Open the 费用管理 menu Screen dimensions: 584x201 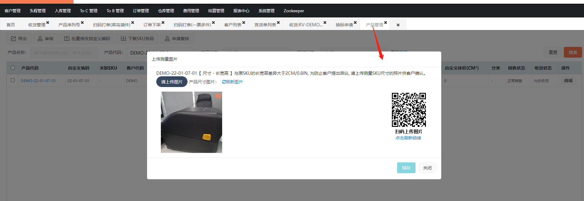click(x=191, y=11)
